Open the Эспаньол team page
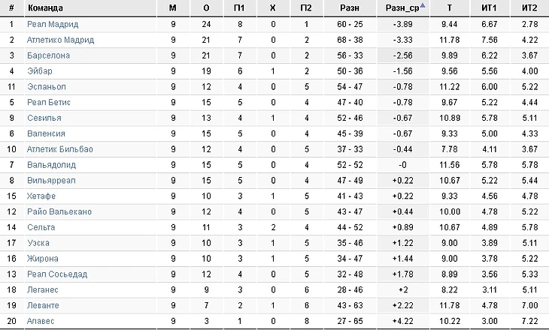549x330 pixels. click(x=47, y=87)
